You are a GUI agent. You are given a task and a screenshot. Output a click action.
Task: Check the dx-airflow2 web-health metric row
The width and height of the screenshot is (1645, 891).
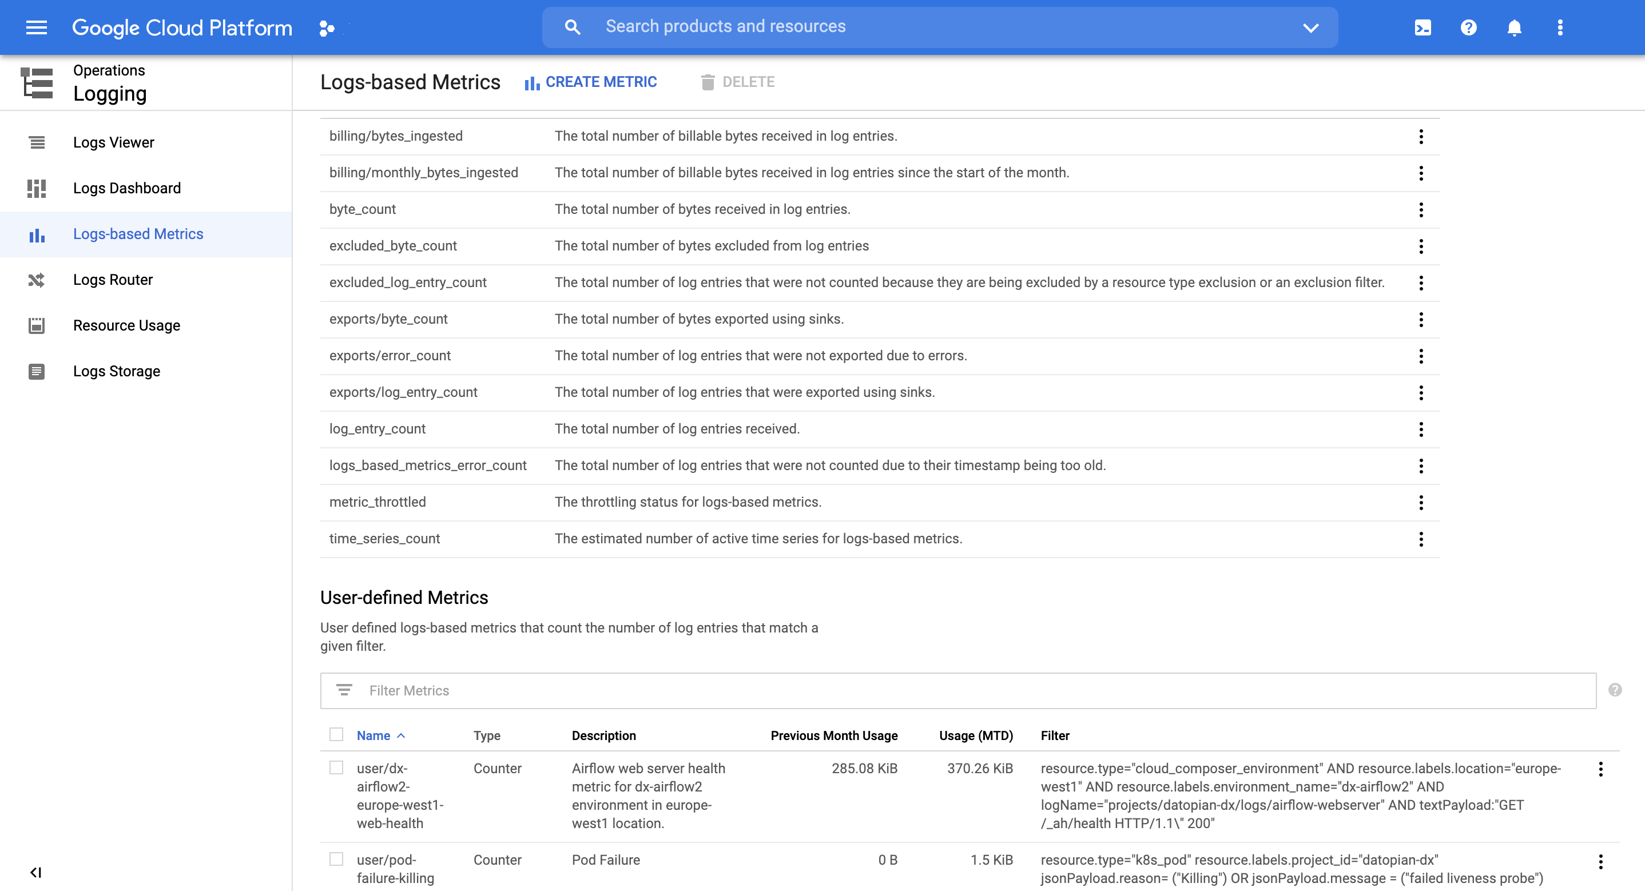336,767
